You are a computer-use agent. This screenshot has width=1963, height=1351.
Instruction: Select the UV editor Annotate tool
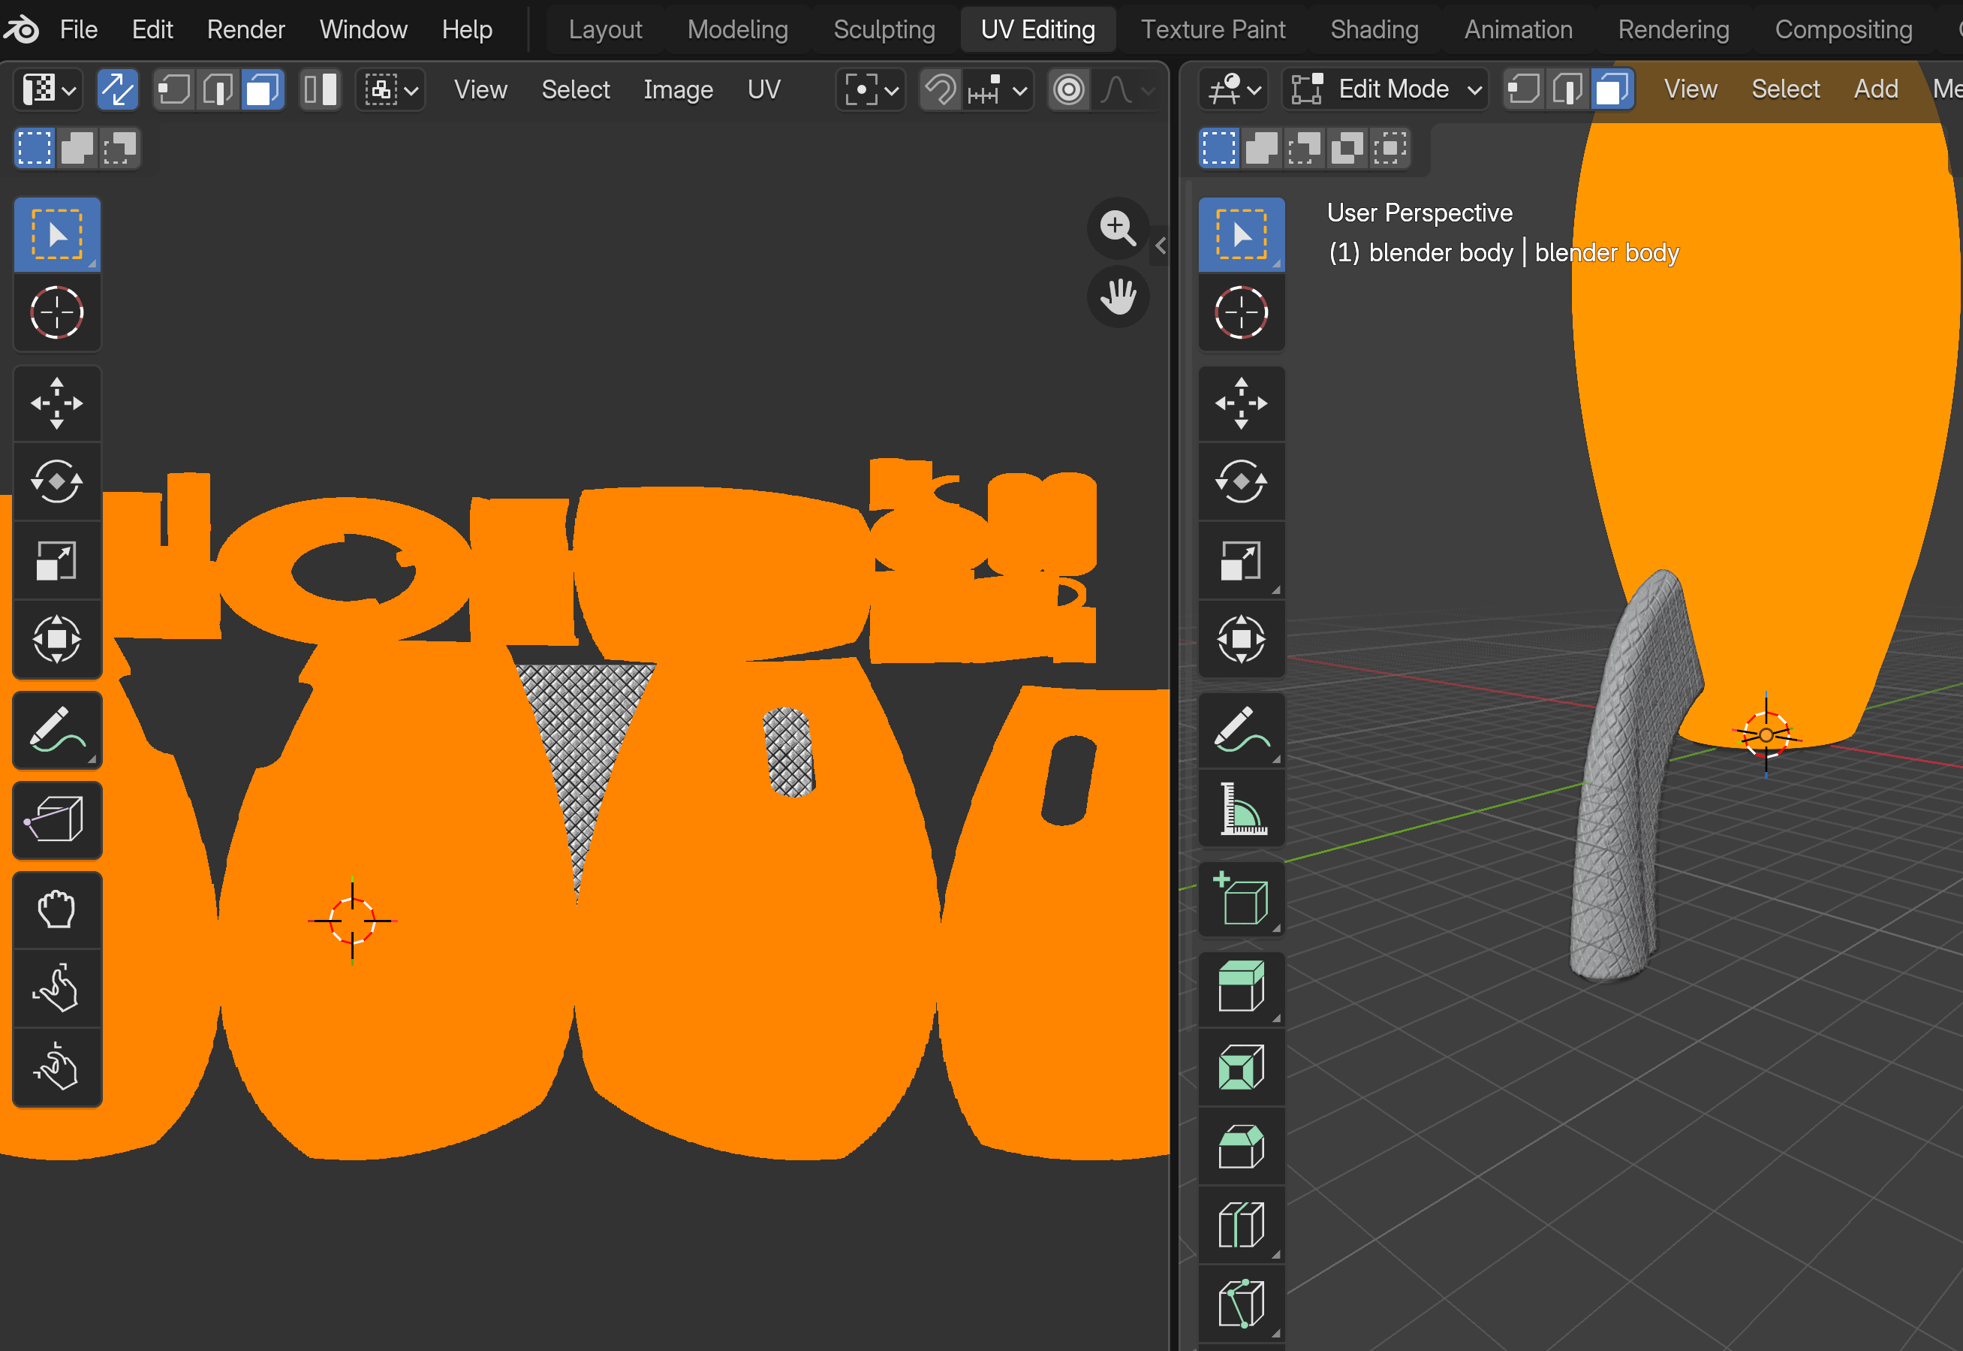(x=57, y=730)
